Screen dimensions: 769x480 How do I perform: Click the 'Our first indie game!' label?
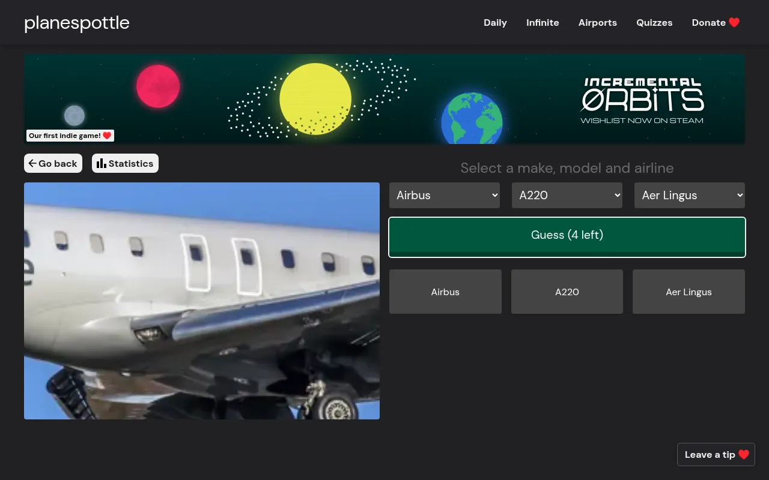point(70,136)
